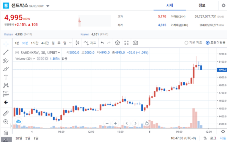The height and width of the screenshot is (142, 227).
Task: Toggle the drawing mode pencil icon at bottom-left
Action: (6, 140)
